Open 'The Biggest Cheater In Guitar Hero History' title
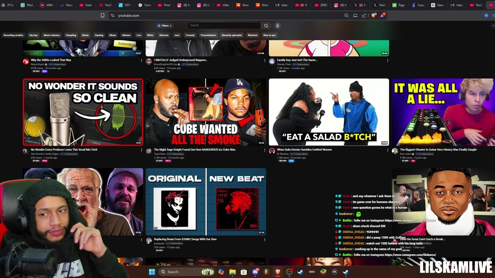 pyautogui.click(x=438, y=149)
